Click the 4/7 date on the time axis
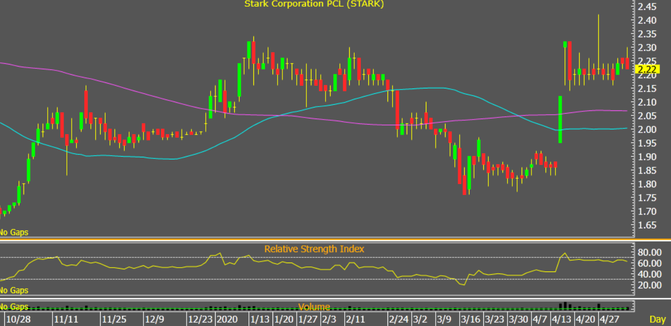 tap(539, 319)
